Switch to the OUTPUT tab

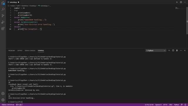(20, 51)
